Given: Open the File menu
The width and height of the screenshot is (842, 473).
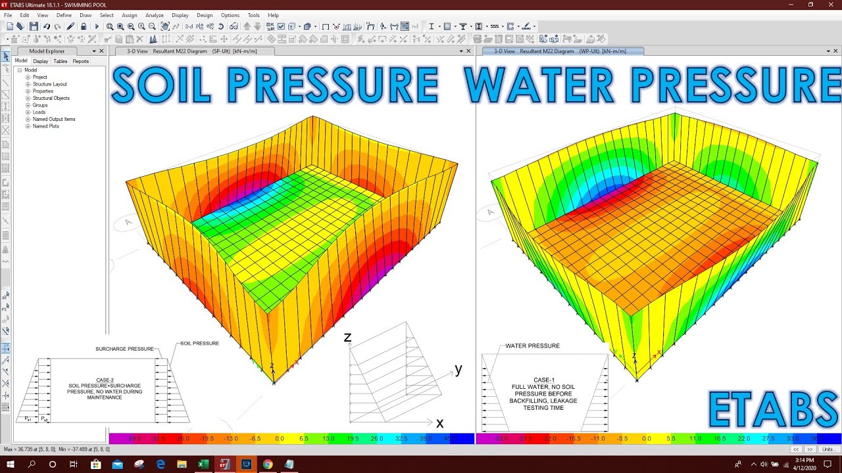Looking at the screenshot, I should (x=8, y=15).
